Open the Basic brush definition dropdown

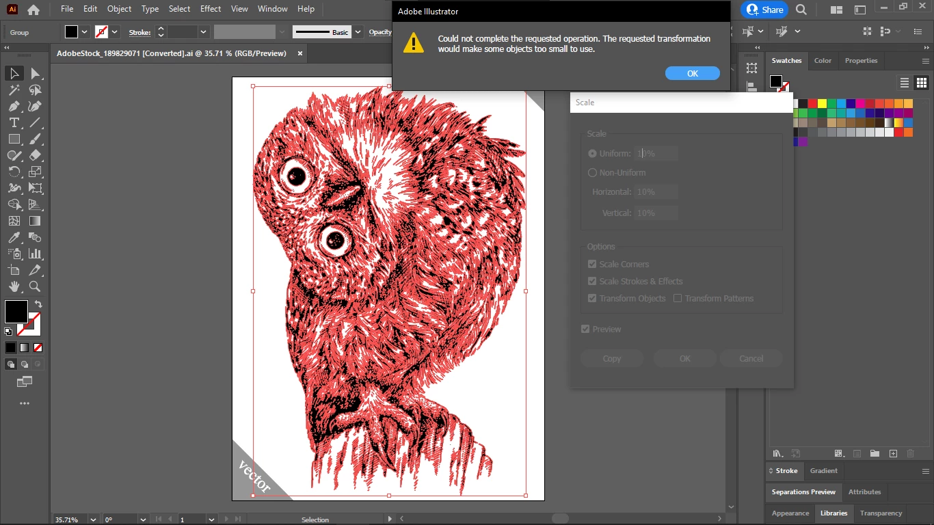[x=356, y=31]
